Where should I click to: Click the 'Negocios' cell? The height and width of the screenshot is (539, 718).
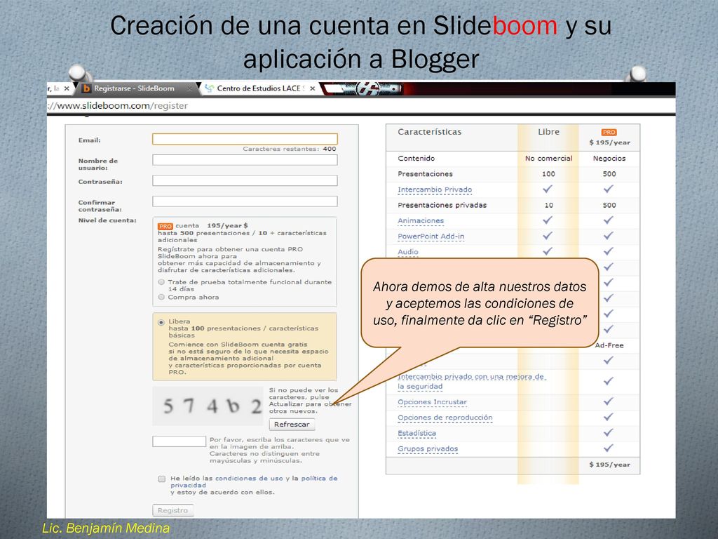(609, 159)
